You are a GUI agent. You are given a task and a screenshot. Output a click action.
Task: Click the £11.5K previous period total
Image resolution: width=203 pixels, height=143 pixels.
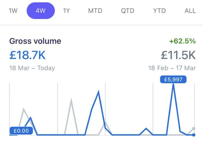(178, 55)
